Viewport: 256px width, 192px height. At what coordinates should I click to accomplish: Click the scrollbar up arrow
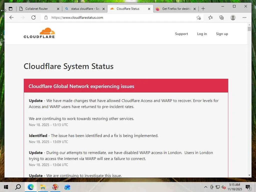[x=249, y=25]
